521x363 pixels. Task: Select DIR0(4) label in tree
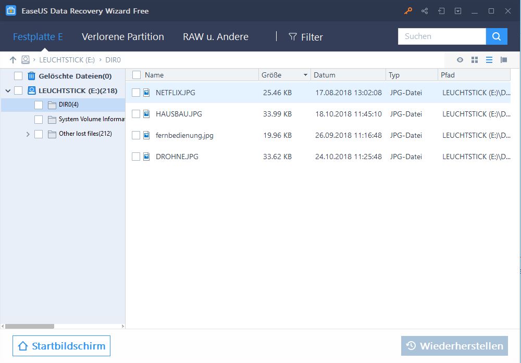coord(69,105)
